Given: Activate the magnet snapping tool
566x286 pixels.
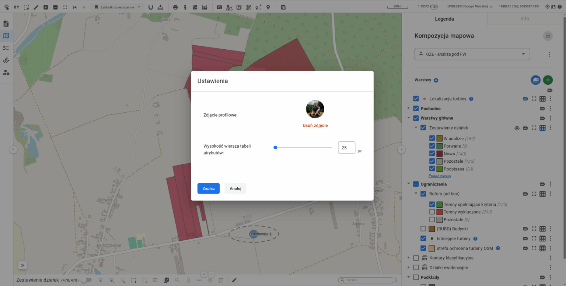Looking at the screenshot, I should point(150,7).
